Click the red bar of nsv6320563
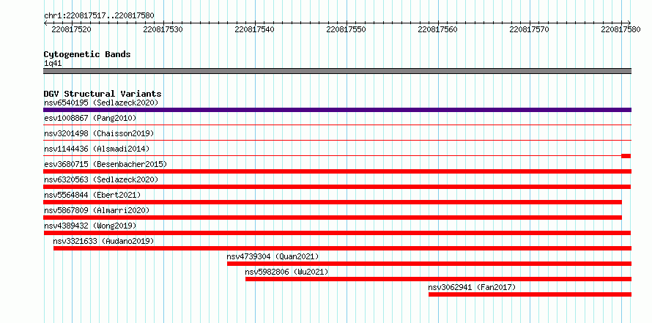The width and height of the screenshot is (652, 323). pos(337,187)
